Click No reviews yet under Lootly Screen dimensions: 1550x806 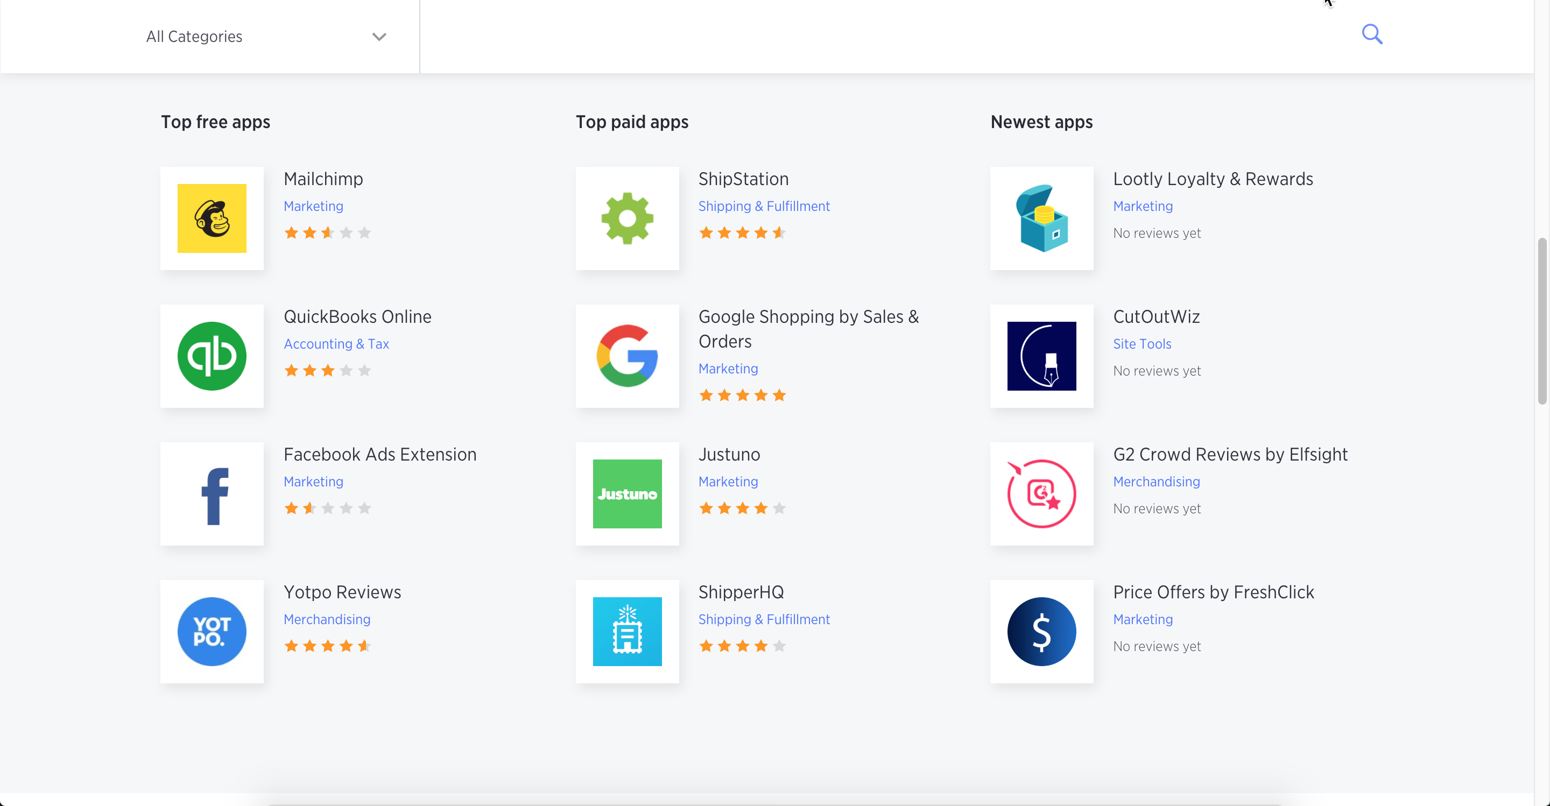[1157, 234]
